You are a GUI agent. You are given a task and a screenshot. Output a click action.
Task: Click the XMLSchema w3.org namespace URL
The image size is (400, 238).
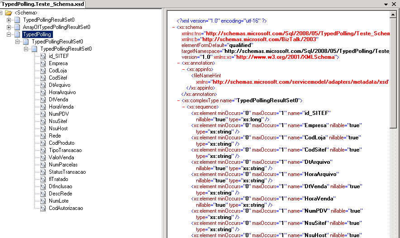coord(286,57)
